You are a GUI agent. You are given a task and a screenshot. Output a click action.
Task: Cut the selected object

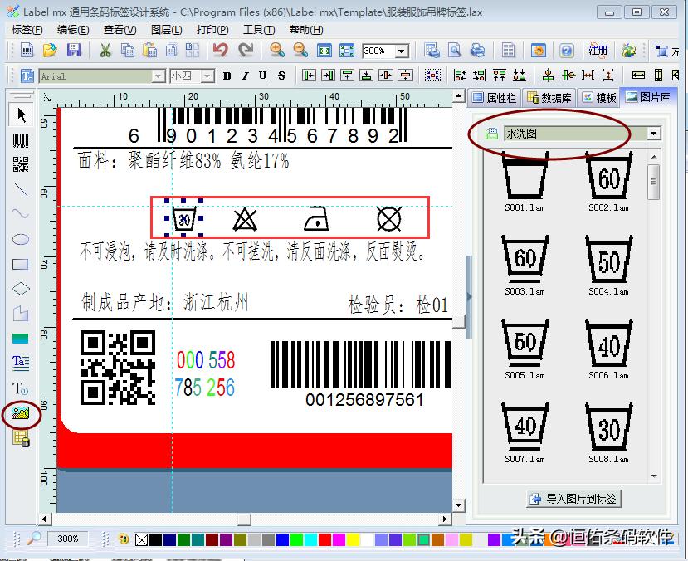click(x=105, y=51)
